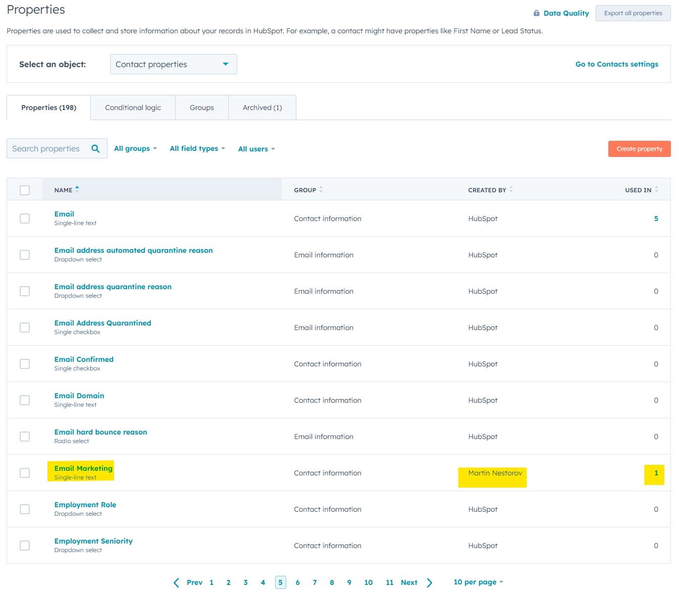Sort by the Used In column arrows
679x594 pixels.
(x=656, y=189)
